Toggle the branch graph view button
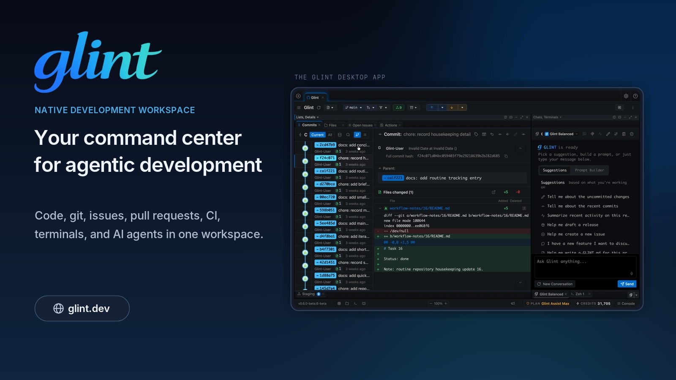This screenshot has height=380, width=676. (357, 135)
